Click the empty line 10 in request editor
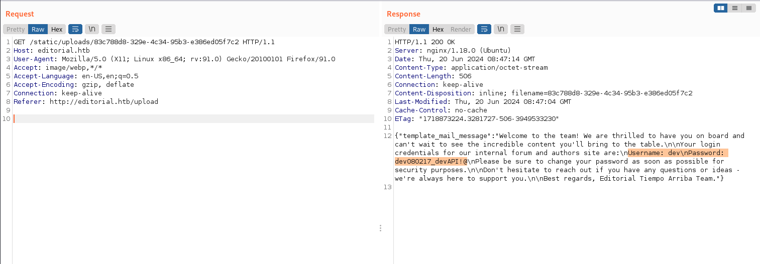 [x=193, y=119]
